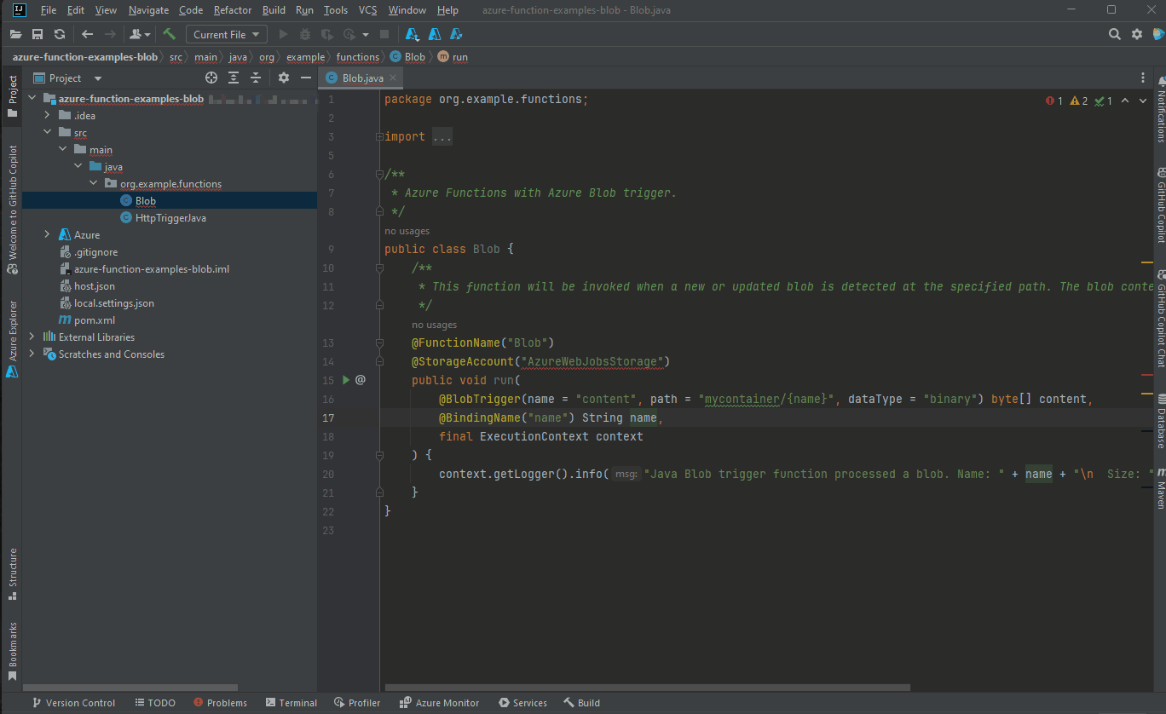
Task: Open Run with Coverage dropdown arrow
Action: (366, 34)
